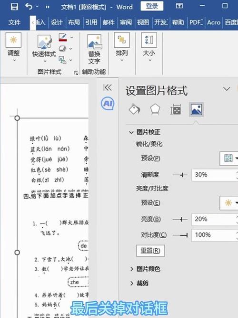Click the picture effects icon
This screenshot has width=238, height=318.
62,49
